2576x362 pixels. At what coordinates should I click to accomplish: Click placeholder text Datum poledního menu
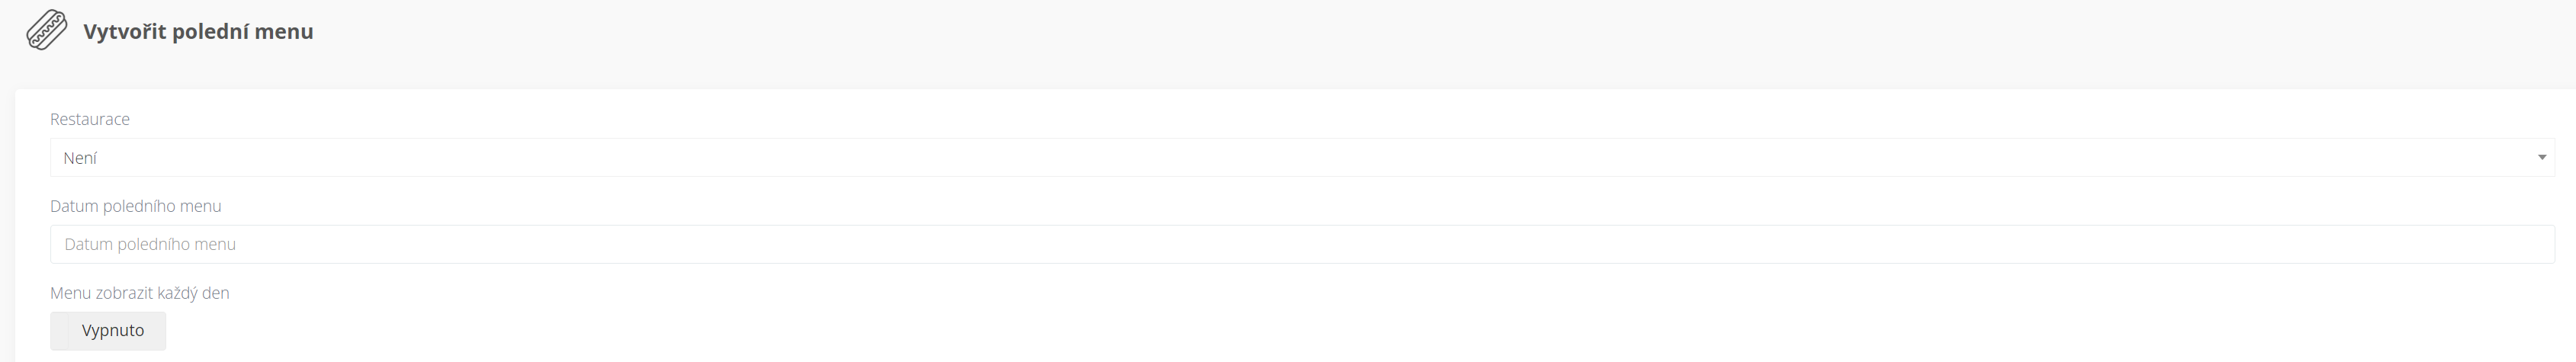click(150, 244)
